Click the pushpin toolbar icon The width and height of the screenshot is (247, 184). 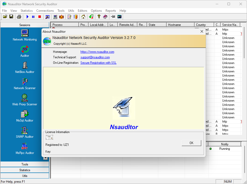pyautogui.click(x=113, y=16)
